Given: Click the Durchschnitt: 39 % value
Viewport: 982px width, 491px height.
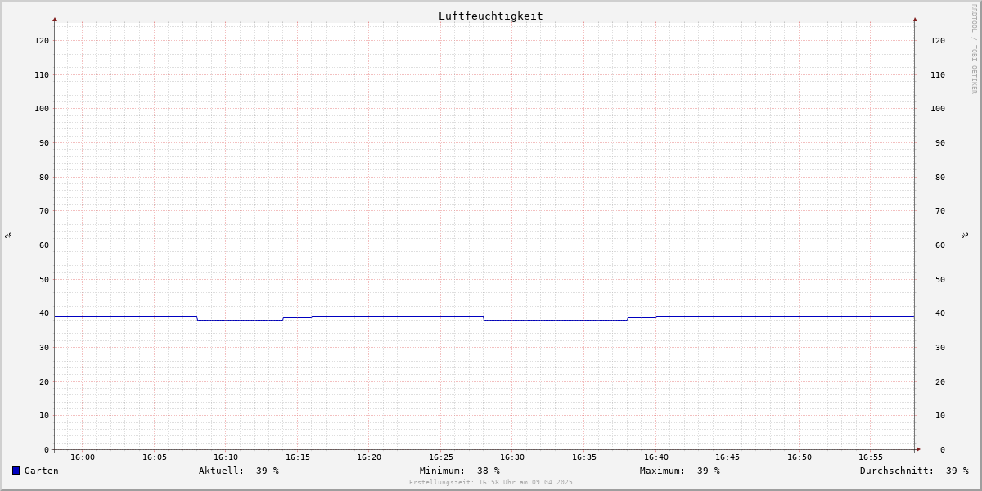Looking at the screenshot, I should coord(914,471).
